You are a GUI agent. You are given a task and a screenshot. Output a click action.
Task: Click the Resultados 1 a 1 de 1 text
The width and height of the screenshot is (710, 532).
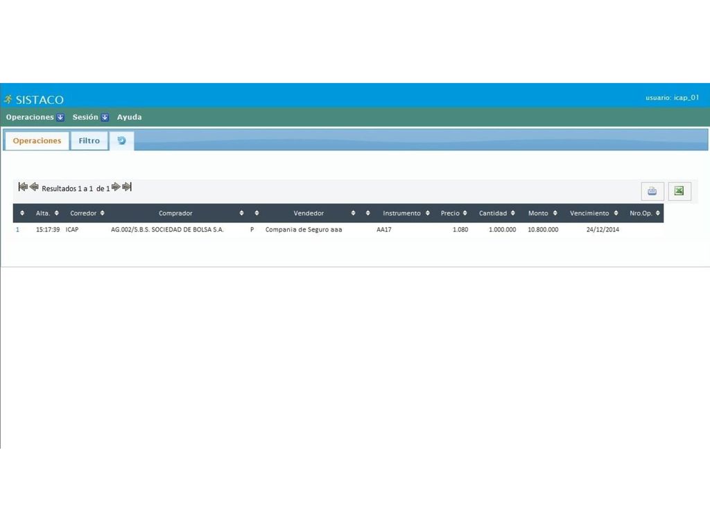tap(76, 188)
